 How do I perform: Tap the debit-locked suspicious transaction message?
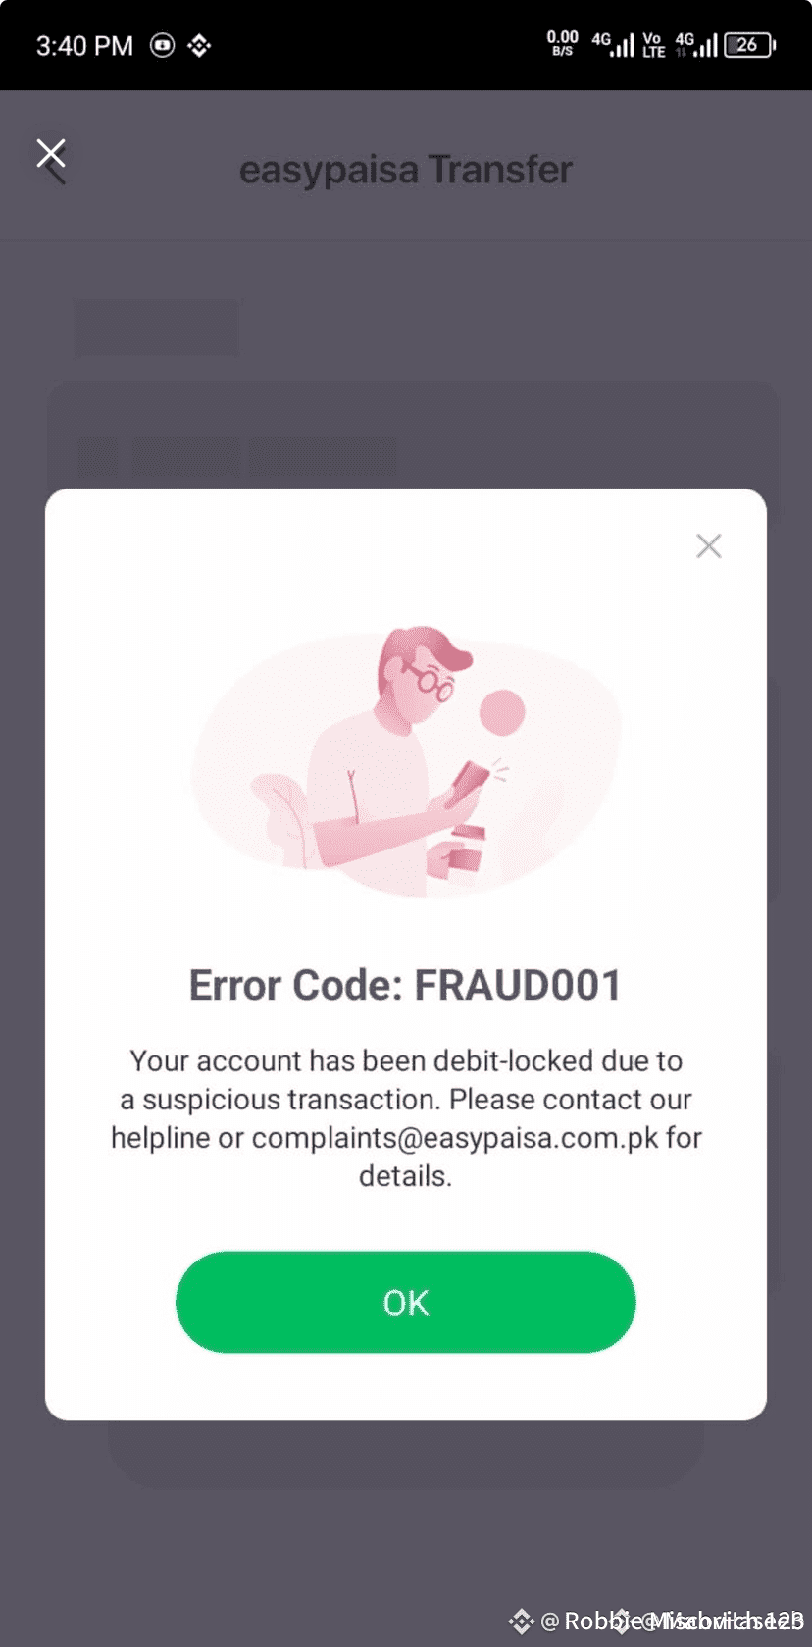tap(405, 1118)
